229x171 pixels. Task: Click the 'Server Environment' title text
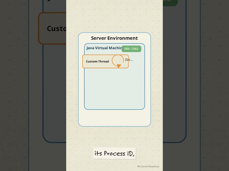pos(114,38)
